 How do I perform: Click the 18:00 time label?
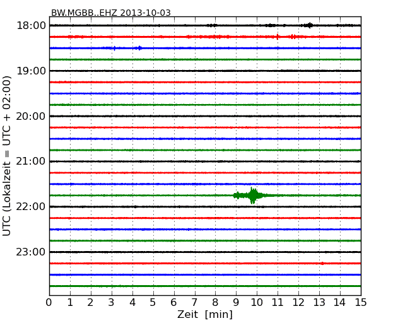pyautogui.click(x=31, y=26)
